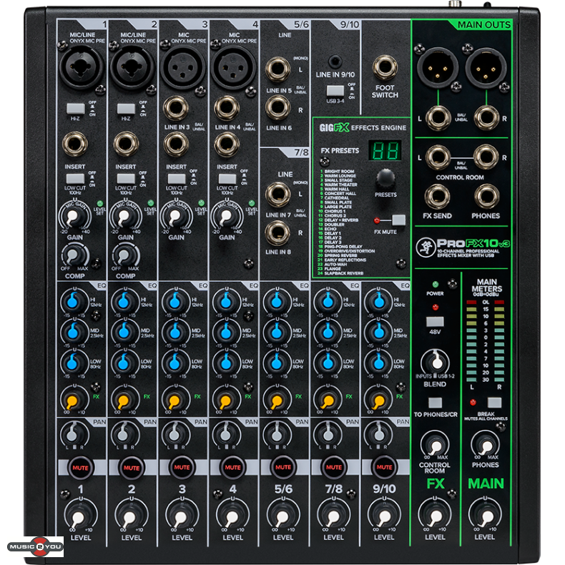Viewport: 565px width, 565px height.
Task: Click the channel 1 PAN knob
Action: coord(74,434)
